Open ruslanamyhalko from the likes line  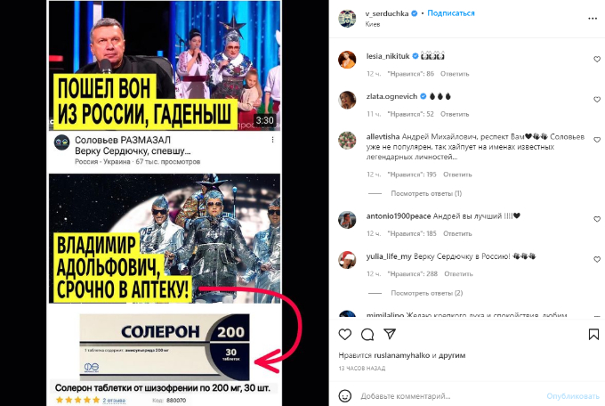(401, 355)
